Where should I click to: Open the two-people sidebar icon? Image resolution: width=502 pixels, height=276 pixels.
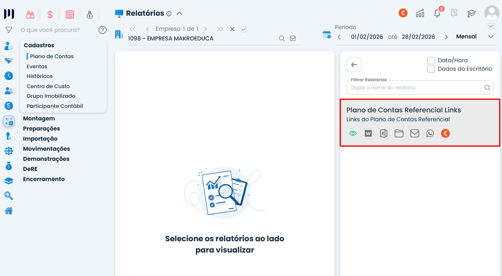(8, 91)
